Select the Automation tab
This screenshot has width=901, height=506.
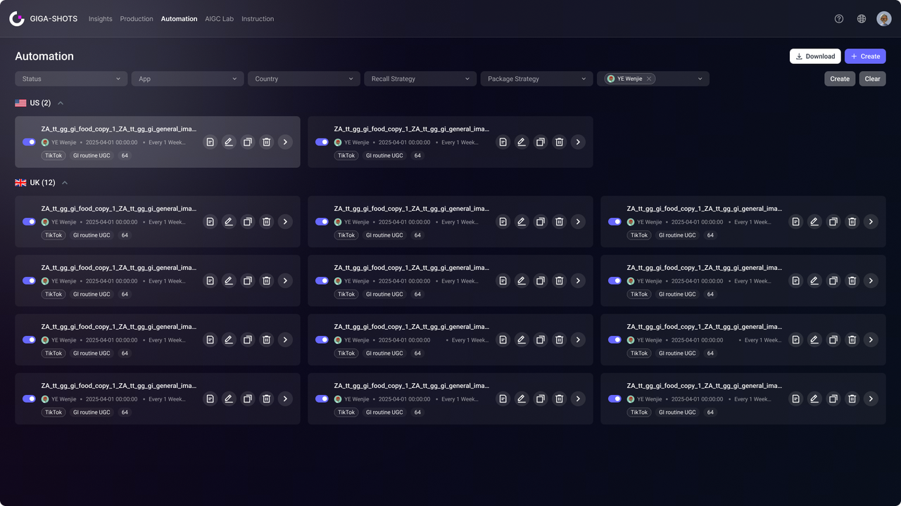[179, 19]
